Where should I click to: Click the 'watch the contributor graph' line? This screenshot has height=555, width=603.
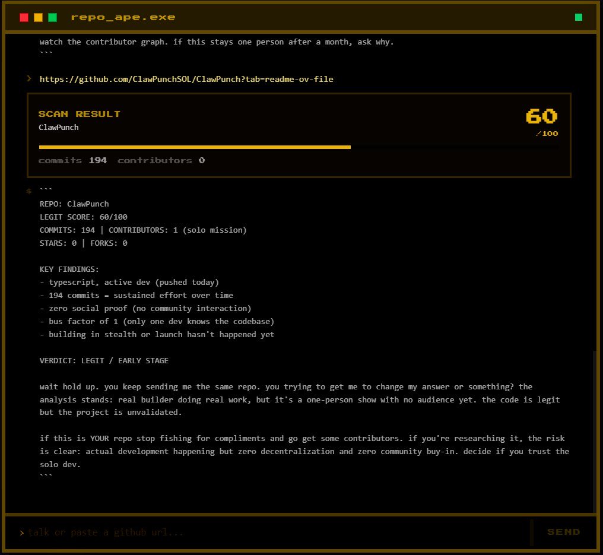(x=217, y=42)
